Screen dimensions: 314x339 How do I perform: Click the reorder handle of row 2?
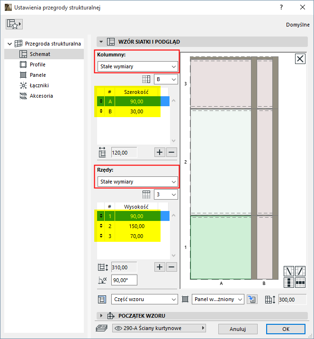pyautogui.click(x=101, y=226)
